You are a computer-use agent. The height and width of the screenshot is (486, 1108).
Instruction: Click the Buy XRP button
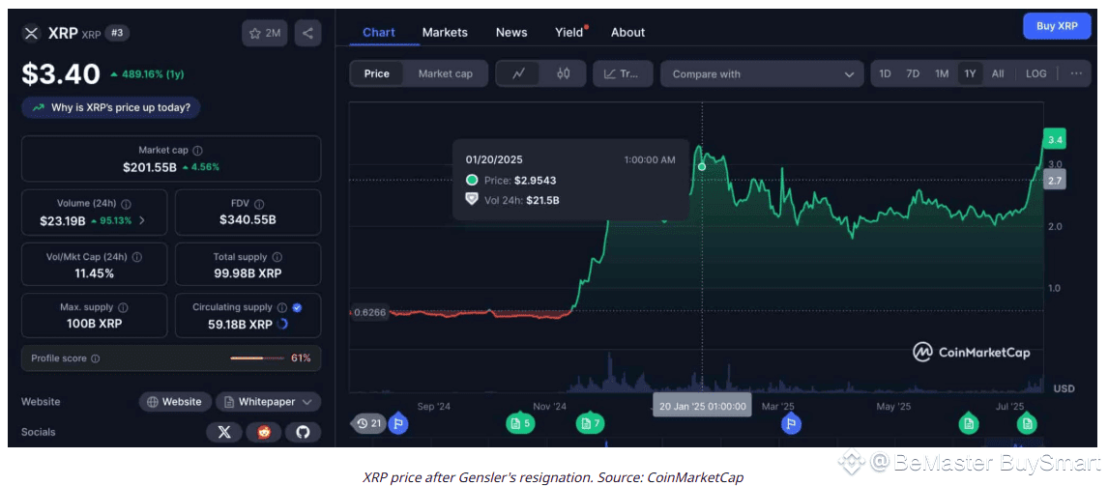pos(1057,26)
